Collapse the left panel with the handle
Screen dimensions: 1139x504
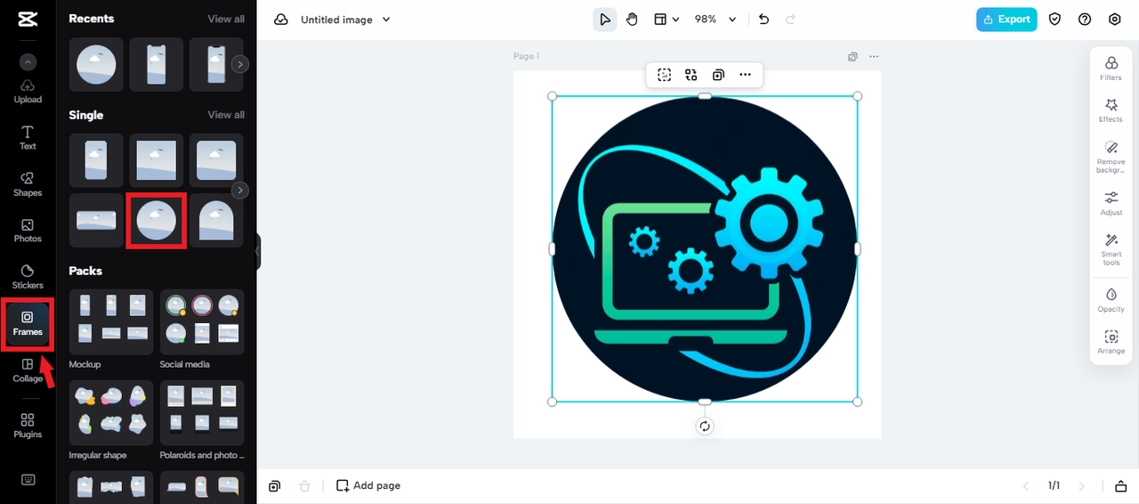pos(257,252)
